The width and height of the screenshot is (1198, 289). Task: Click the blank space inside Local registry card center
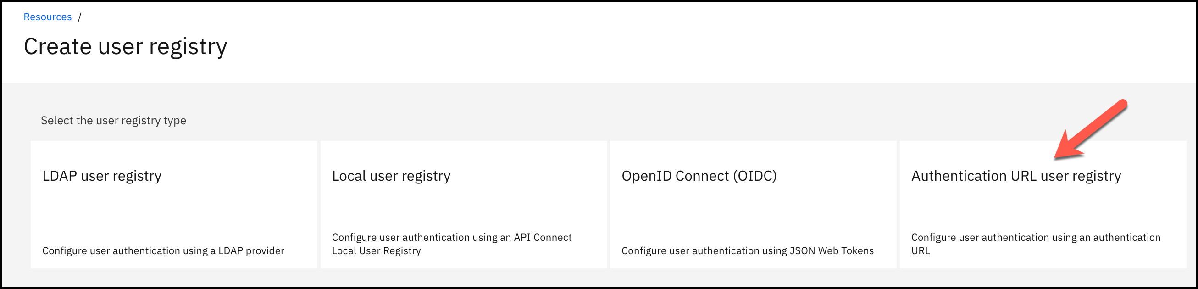pos(464,207)
